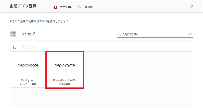Click the 企業アプリ登録 title
The width and height of the screenshot is (203, 108).
pos(23,6)
